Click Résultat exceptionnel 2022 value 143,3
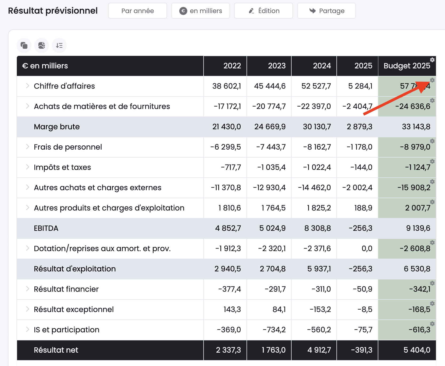Image resolution: width=445 pixels, height=366 pixels. [x=232, y=309]
